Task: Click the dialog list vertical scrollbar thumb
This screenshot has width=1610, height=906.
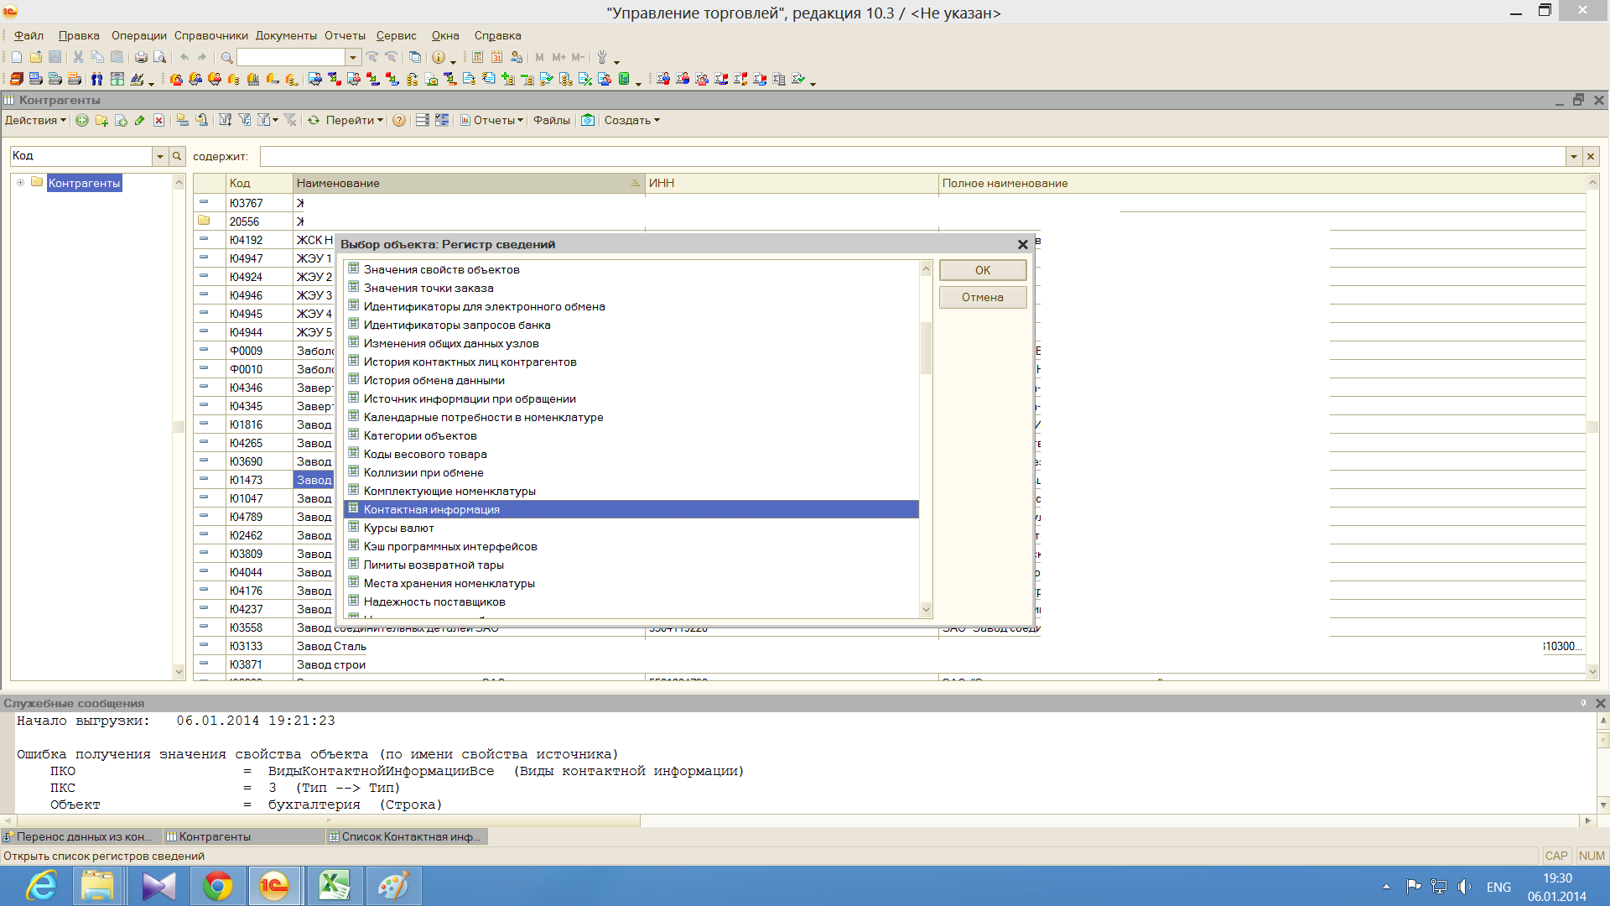Action: click(926, 348)
